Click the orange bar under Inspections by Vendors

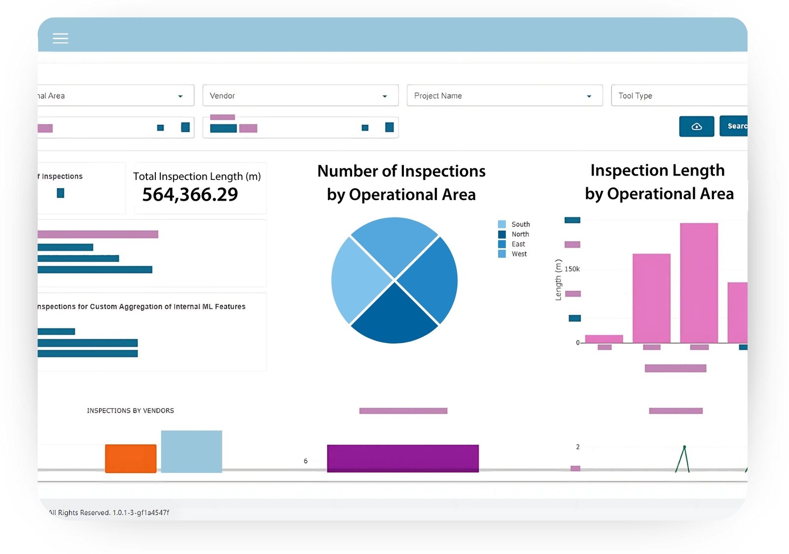[x=131, y=458]
